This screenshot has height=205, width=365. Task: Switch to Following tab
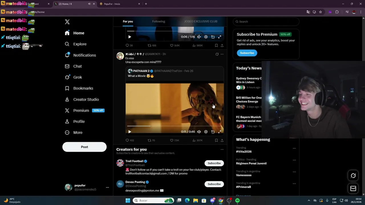159,21
